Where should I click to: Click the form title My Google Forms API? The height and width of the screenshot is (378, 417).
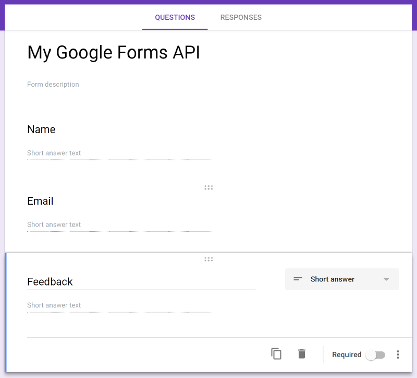pyautogui.click(x=114, y=52)
